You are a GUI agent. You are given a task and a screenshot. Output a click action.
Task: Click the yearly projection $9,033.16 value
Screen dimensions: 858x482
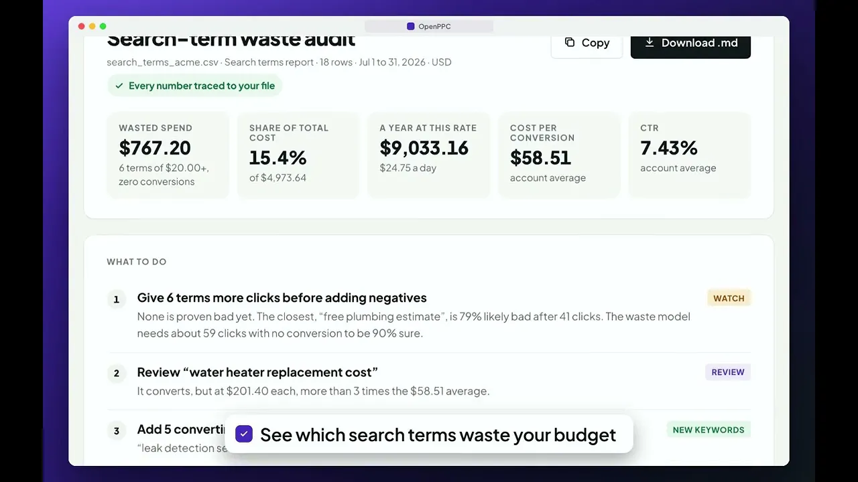pyautogui.click(x=424, y=148)
